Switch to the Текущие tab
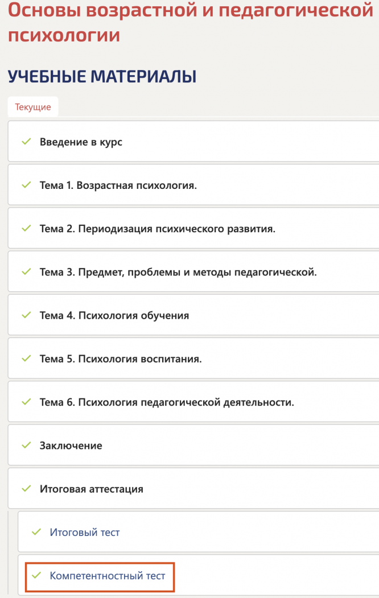379x598 pixels. click(x=33, y=107)
